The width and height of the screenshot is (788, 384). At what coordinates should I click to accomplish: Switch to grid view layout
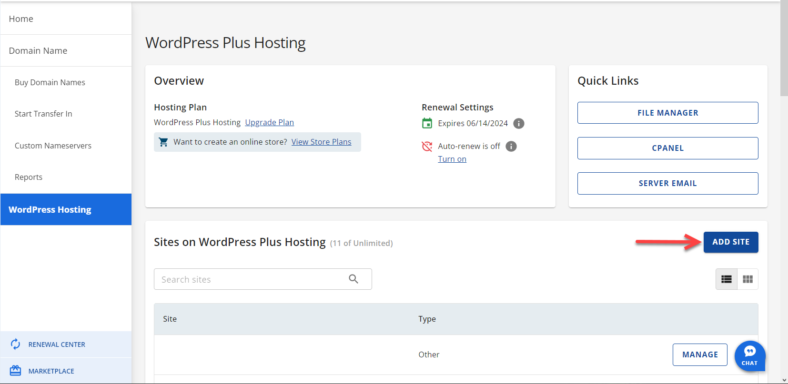click(748, 279)
